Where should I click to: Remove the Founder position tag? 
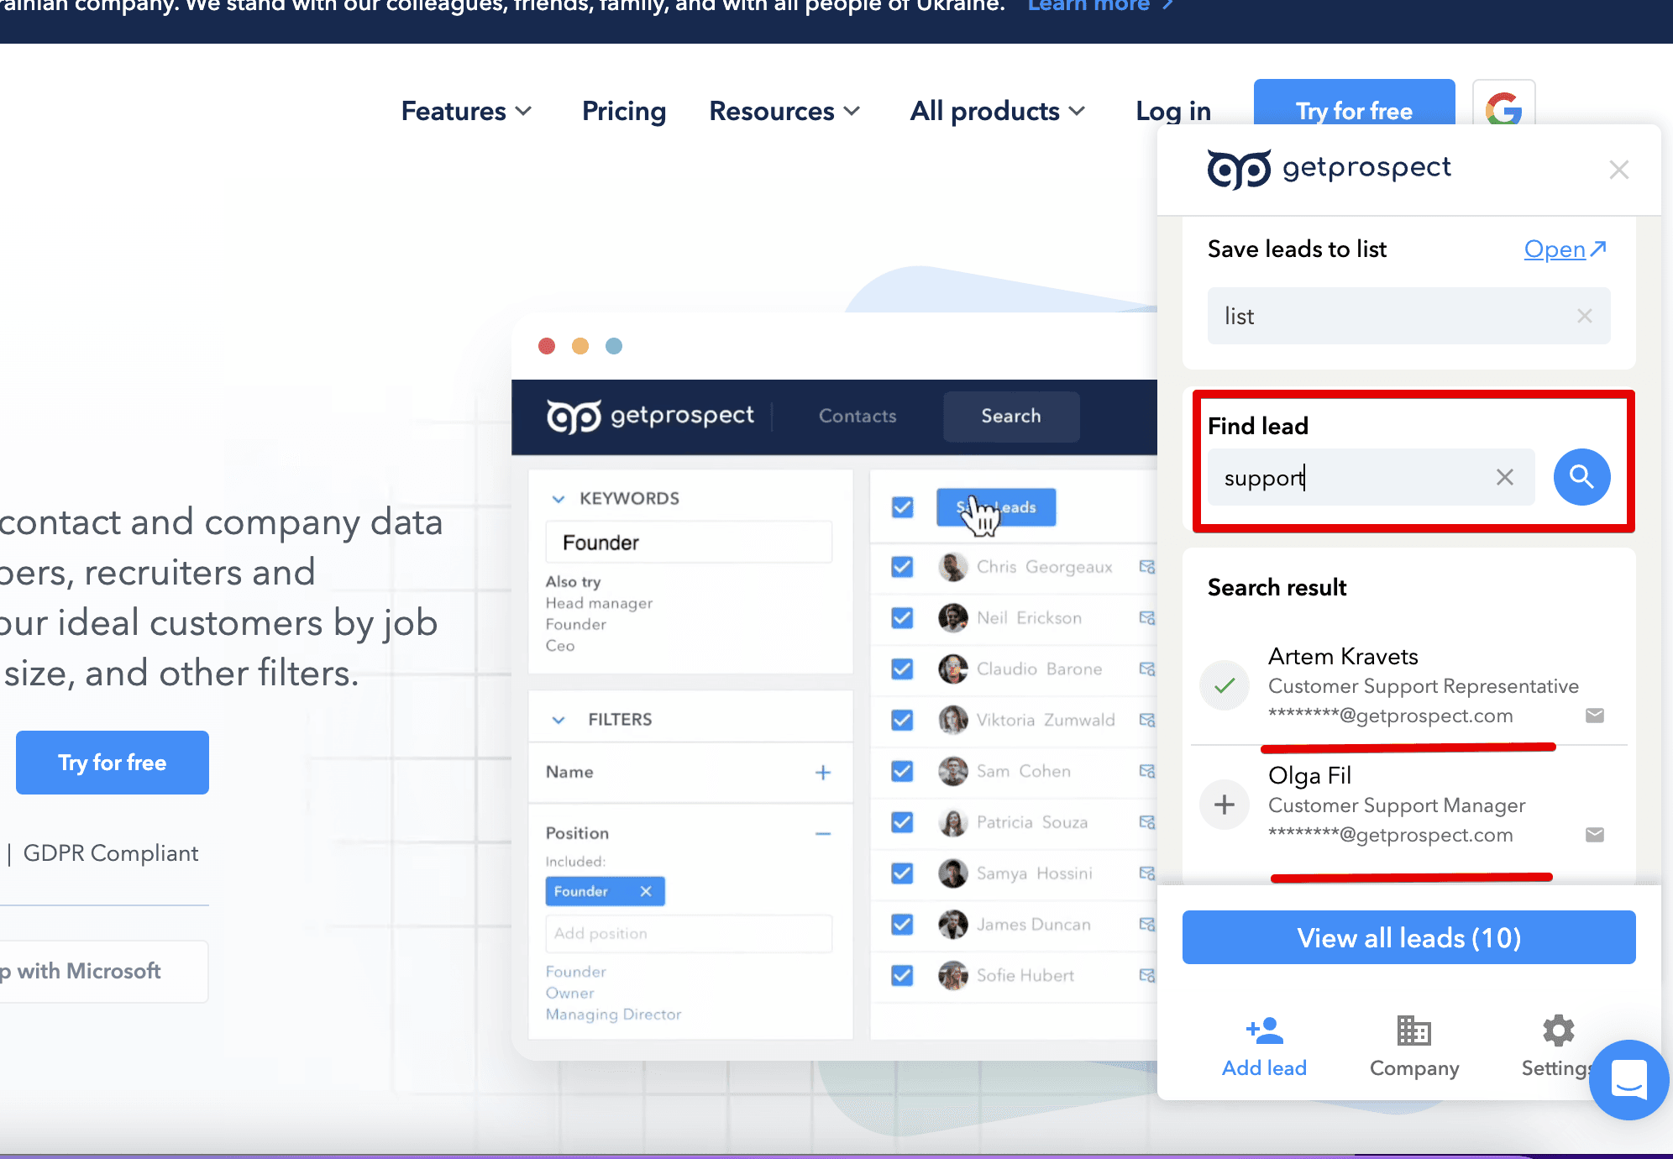[645, 891]
